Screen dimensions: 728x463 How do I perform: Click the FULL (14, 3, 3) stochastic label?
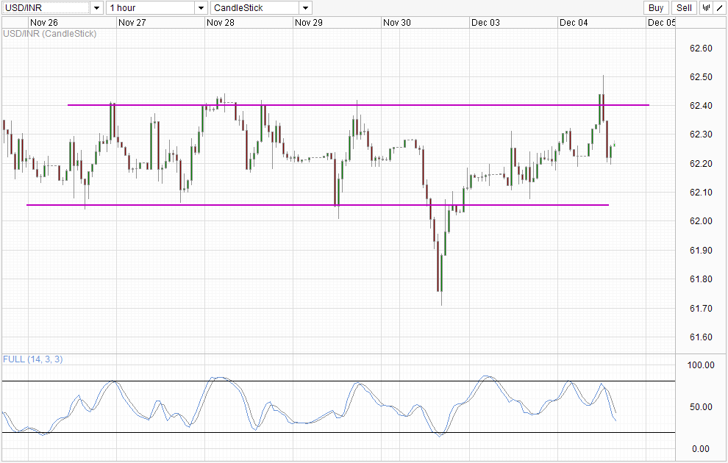click(x=32, y=359)
